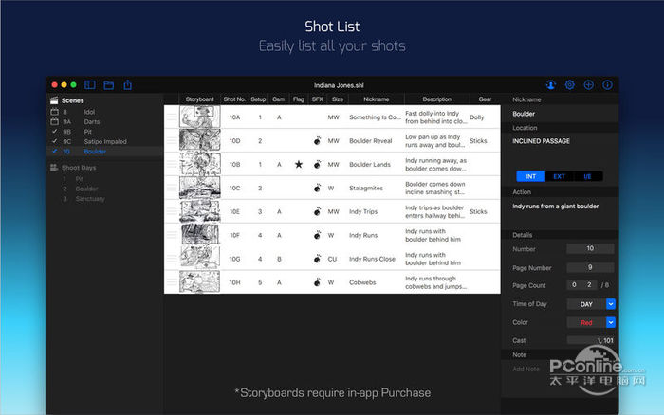This screenshot has height=415, width=664.
Task: Click the Nickname field containing Boulder
Action: pos(560,114)
